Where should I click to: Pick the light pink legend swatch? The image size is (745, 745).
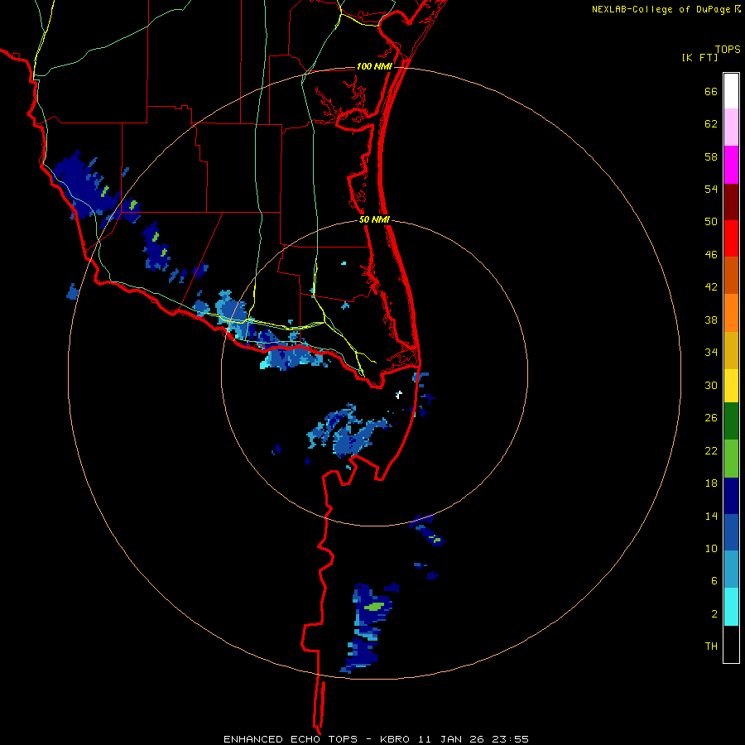pos(731,127)
